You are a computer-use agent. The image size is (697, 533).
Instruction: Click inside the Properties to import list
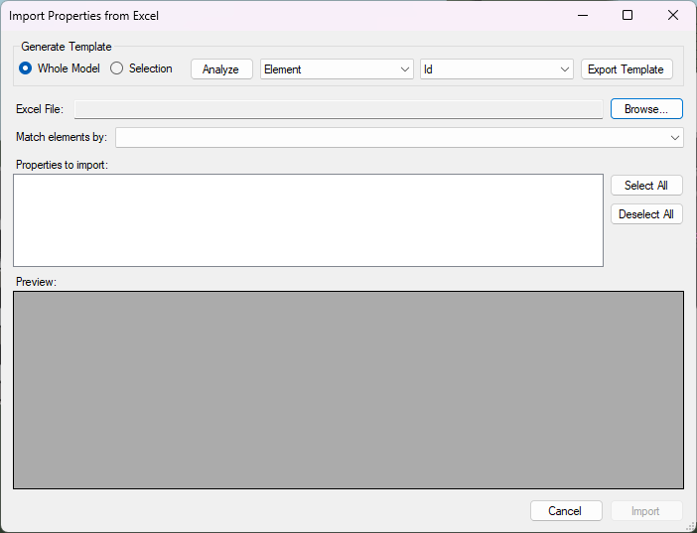(308, 220)
